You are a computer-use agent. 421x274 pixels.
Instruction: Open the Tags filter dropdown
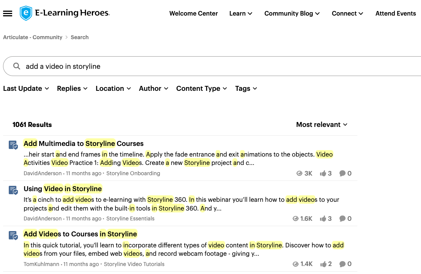246,89
